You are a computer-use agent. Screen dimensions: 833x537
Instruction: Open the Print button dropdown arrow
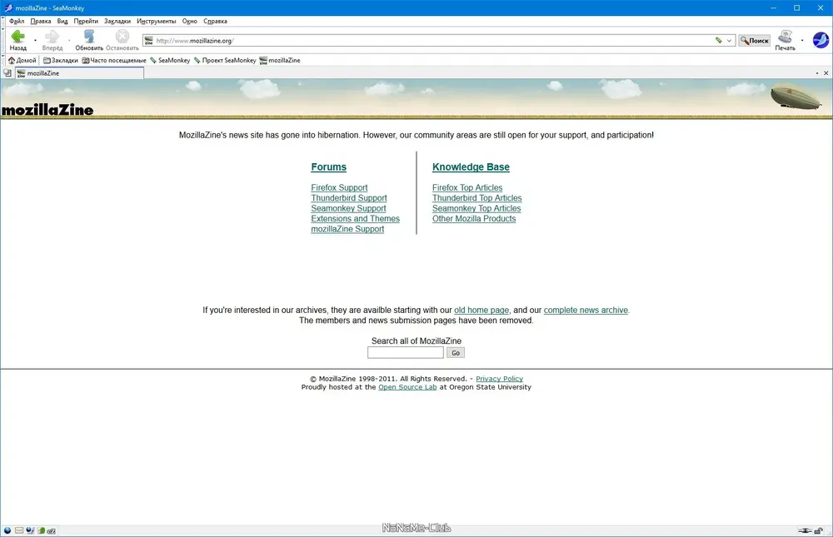[802, 40]
